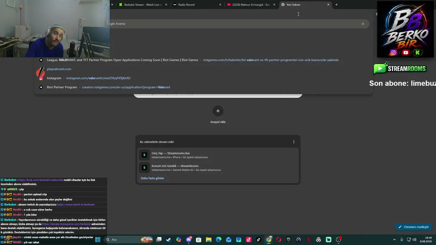Open the Riot Games Partner Program news suggestion
Image resolution: width=436 pixels, height=245 pixels.
click(x=204, y=60)
